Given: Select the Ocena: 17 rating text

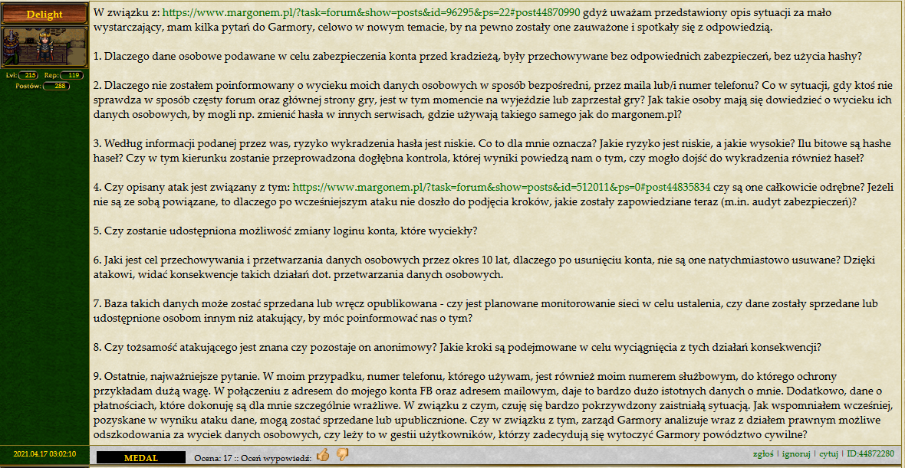Looking at the screenshot, I should tap(213, 458).
